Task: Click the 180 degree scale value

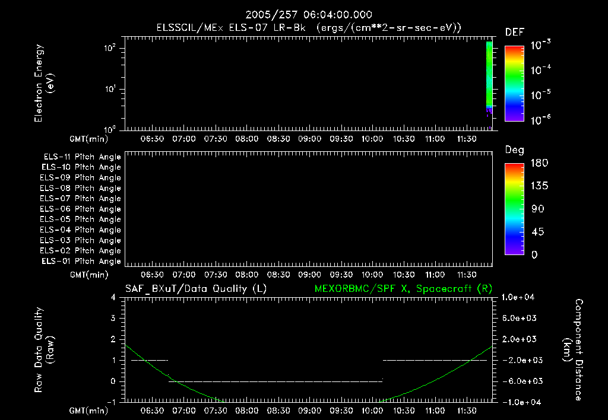Action: 539,163
